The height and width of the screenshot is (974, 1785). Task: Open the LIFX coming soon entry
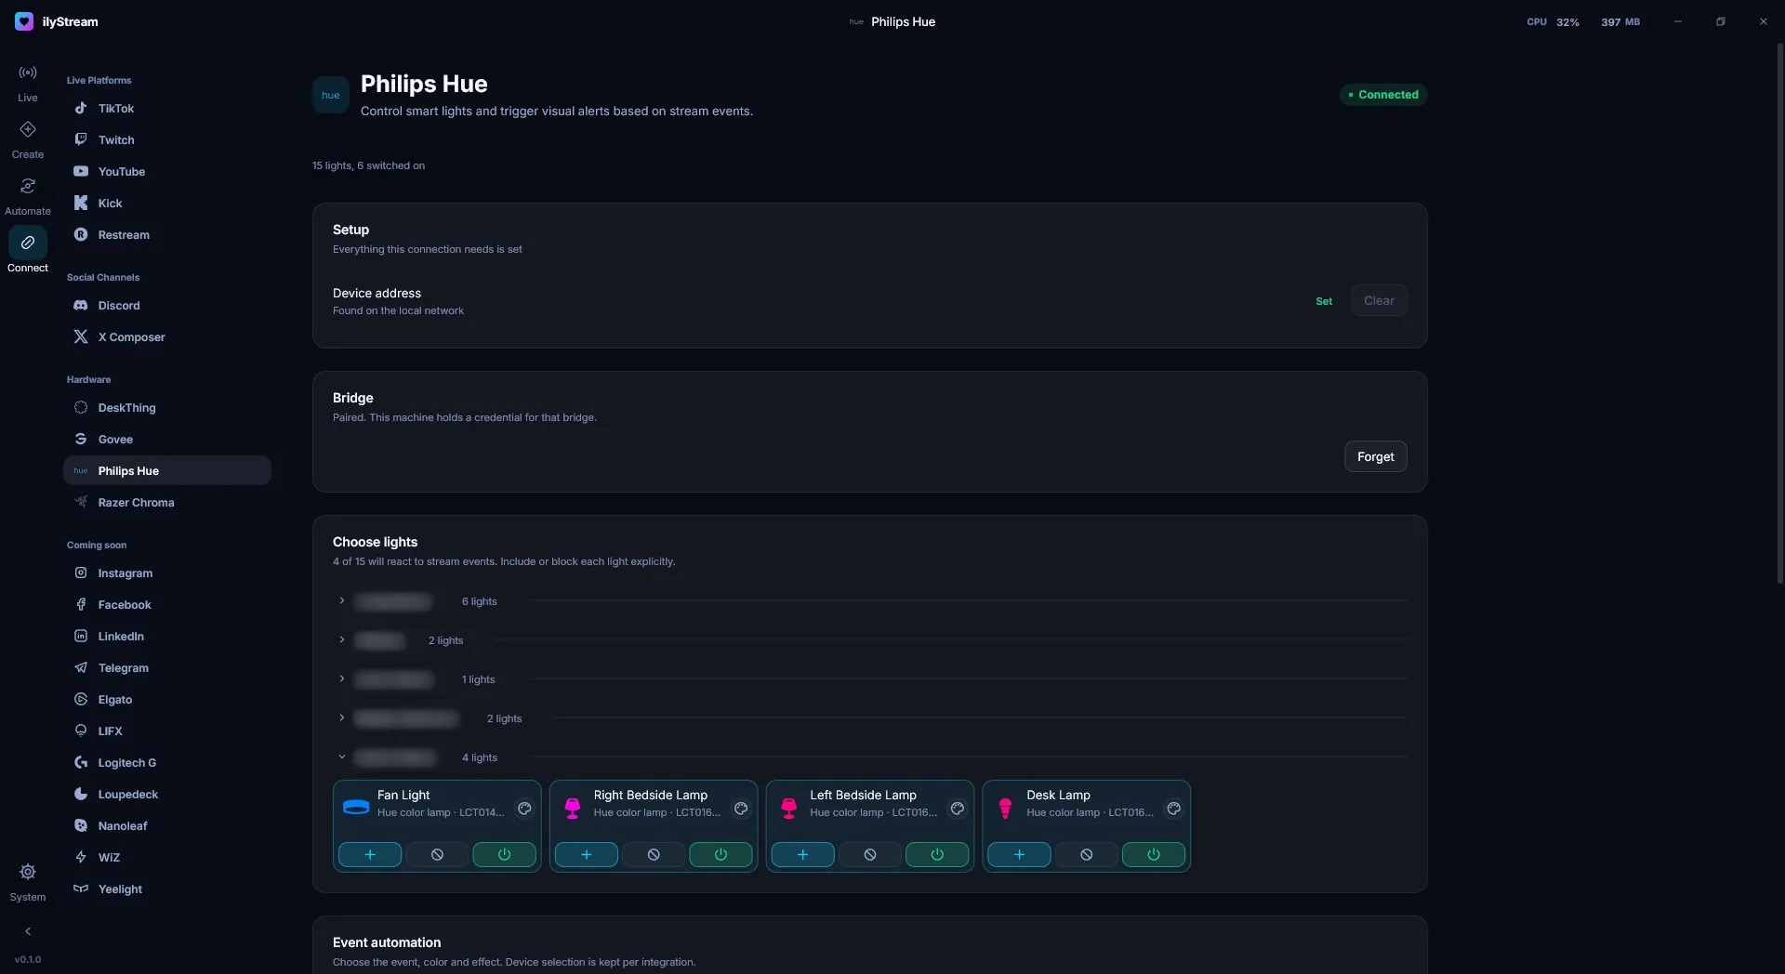167,731
